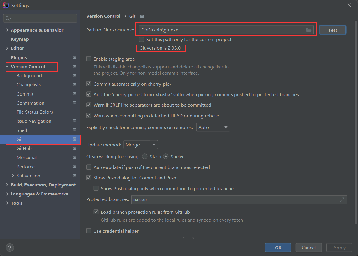Click the project icon on Issue Navigation row

pyautogui.click(x=75, y=121)
